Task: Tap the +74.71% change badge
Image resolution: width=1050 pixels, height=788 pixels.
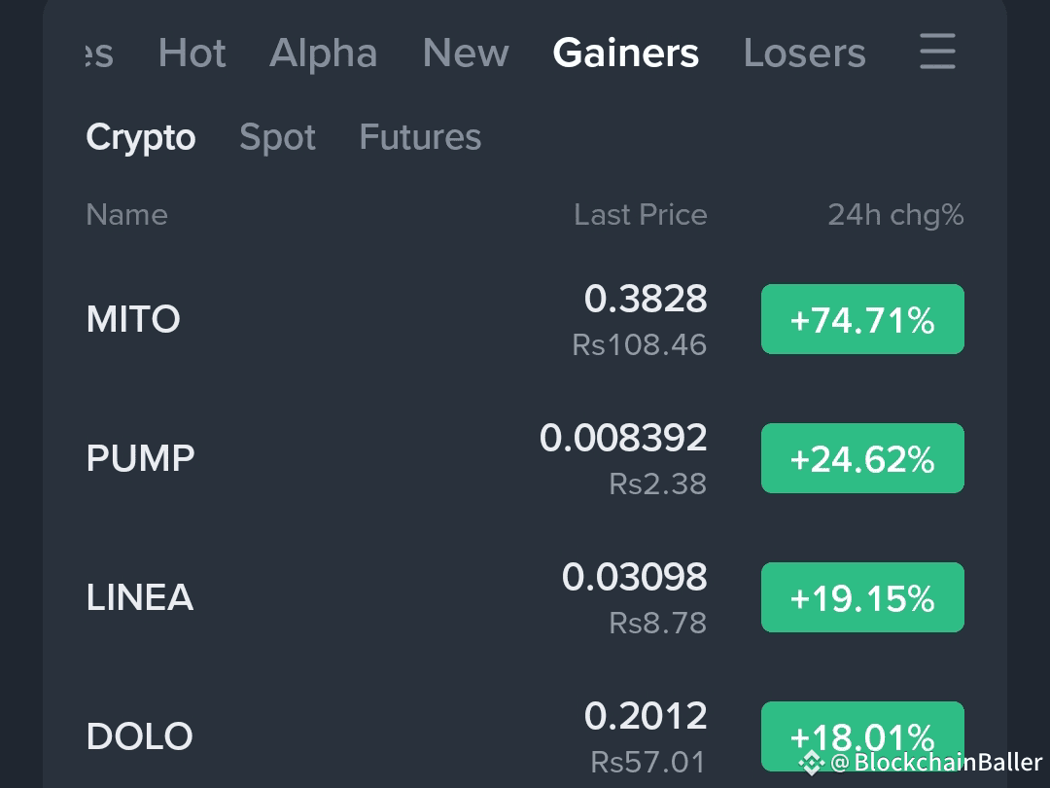Action: click(x=862, y=319)
